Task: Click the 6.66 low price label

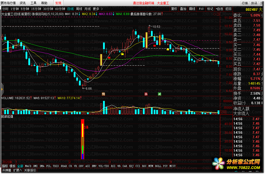Action: [x=89, y=88]
